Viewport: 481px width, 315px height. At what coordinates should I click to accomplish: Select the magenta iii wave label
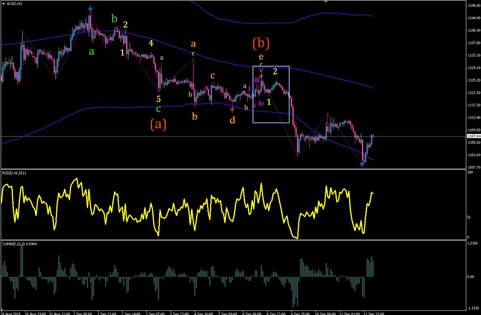257,80
